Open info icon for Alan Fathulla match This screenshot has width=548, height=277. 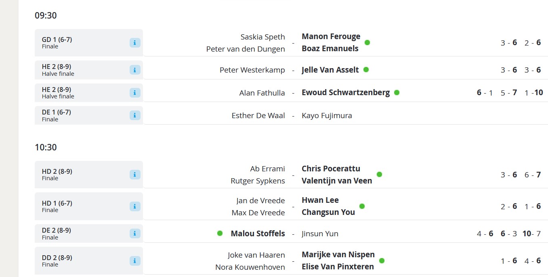(135, 93)
